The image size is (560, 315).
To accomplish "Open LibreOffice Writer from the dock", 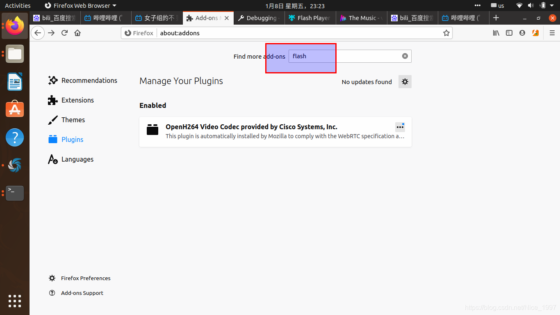I will pyautogui.click(x=15, y=82).
